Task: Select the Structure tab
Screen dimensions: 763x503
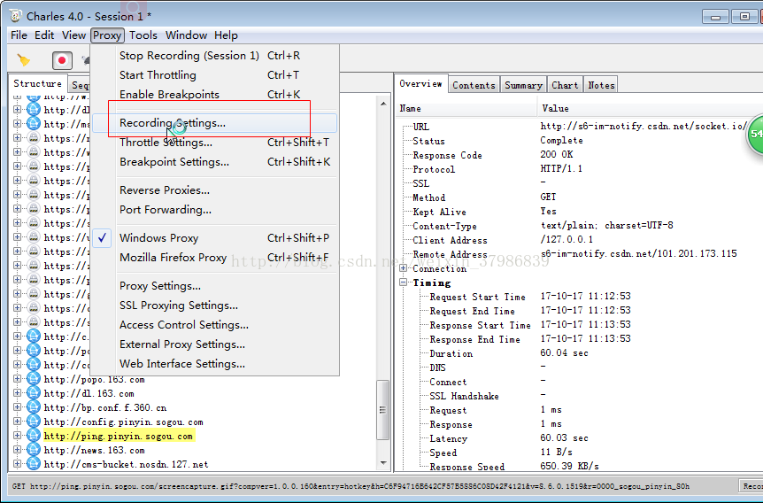Action: coord(37,83)
